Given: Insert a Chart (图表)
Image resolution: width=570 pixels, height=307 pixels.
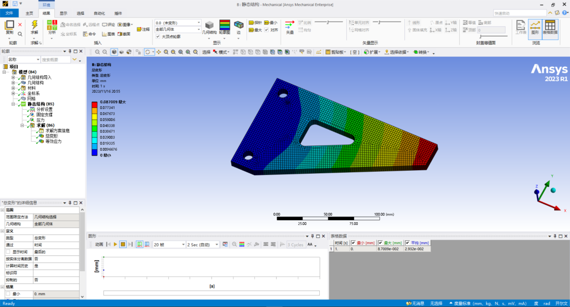Looking at the screenshot, I should click(108, 34).
